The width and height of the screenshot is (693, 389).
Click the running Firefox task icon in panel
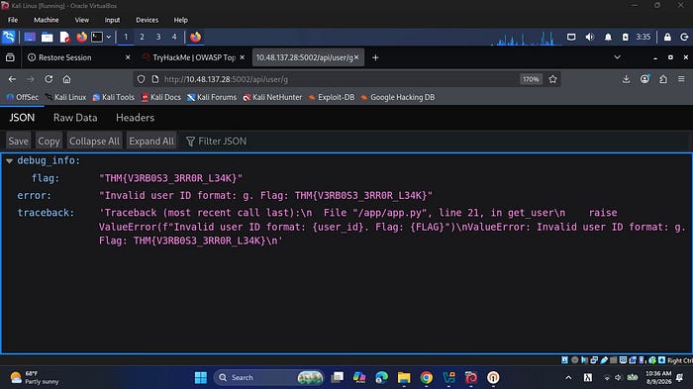coord(195,38)
